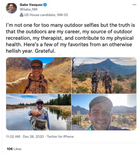Click the mountain peak in hunters photo
The width and height of the screenshot is (140, 154).
click(x=108, y=60)
